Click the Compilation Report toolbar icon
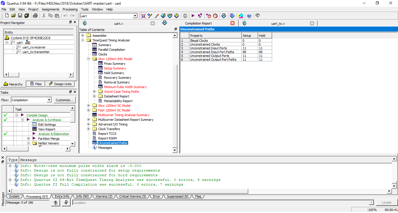Viewport: 398px width, 213px height. tap(224, 16)
